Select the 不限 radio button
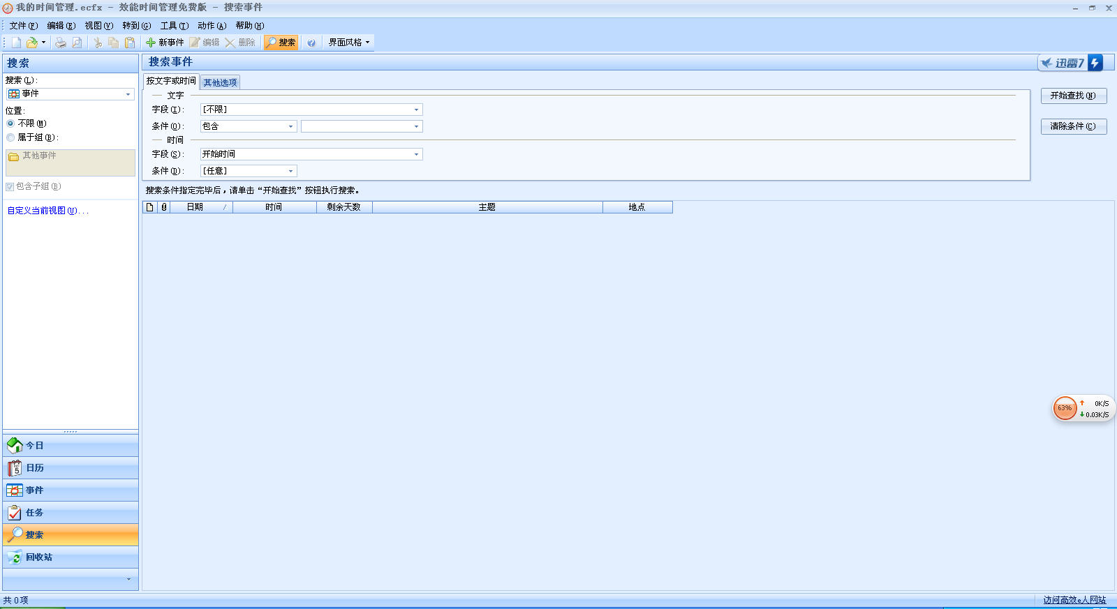 10,123
